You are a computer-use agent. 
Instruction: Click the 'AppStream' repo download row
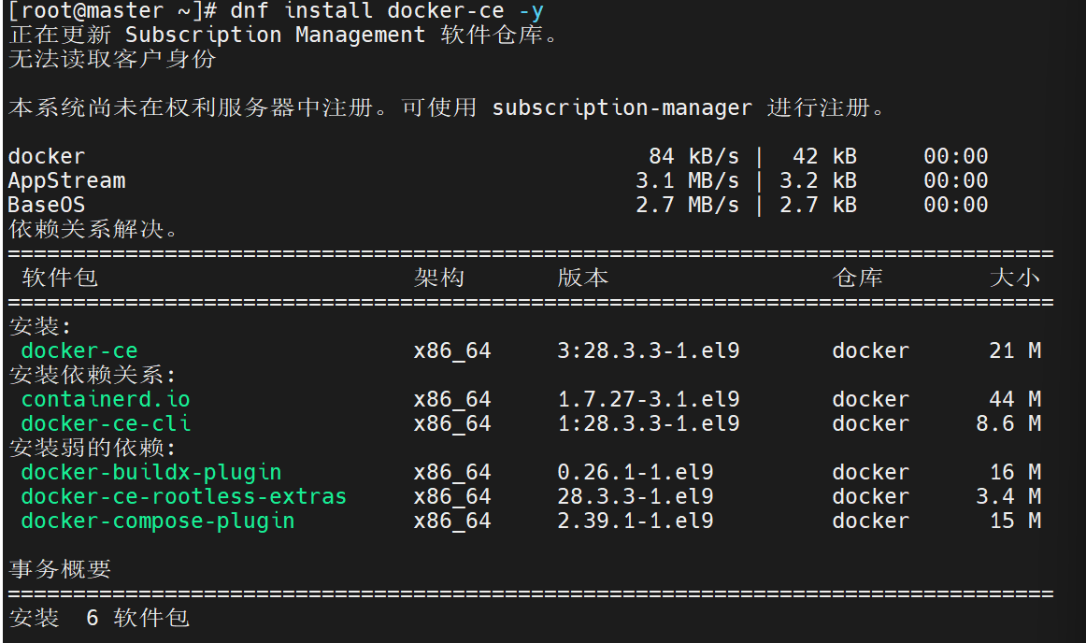[498, 181]
